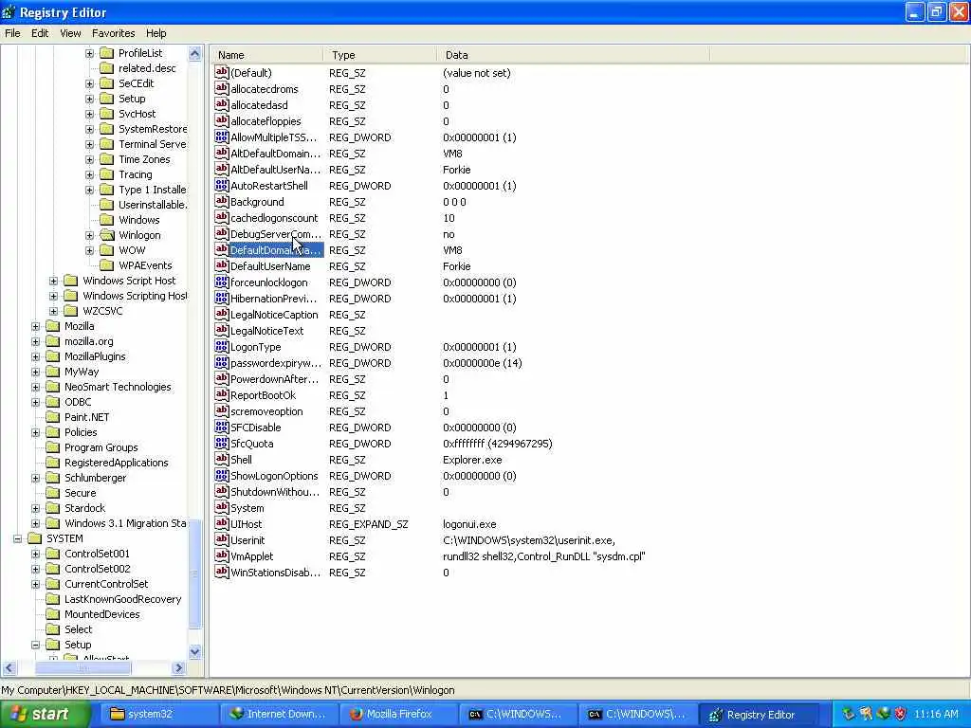The width and height of the screenshot is (971, 728).
Task: Open the Favorites menu
Action: pos(114,33)
